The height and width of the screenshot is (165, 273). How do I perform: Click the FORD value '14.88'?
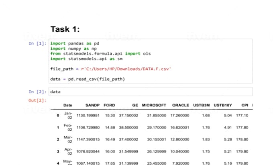click(110, 127)
